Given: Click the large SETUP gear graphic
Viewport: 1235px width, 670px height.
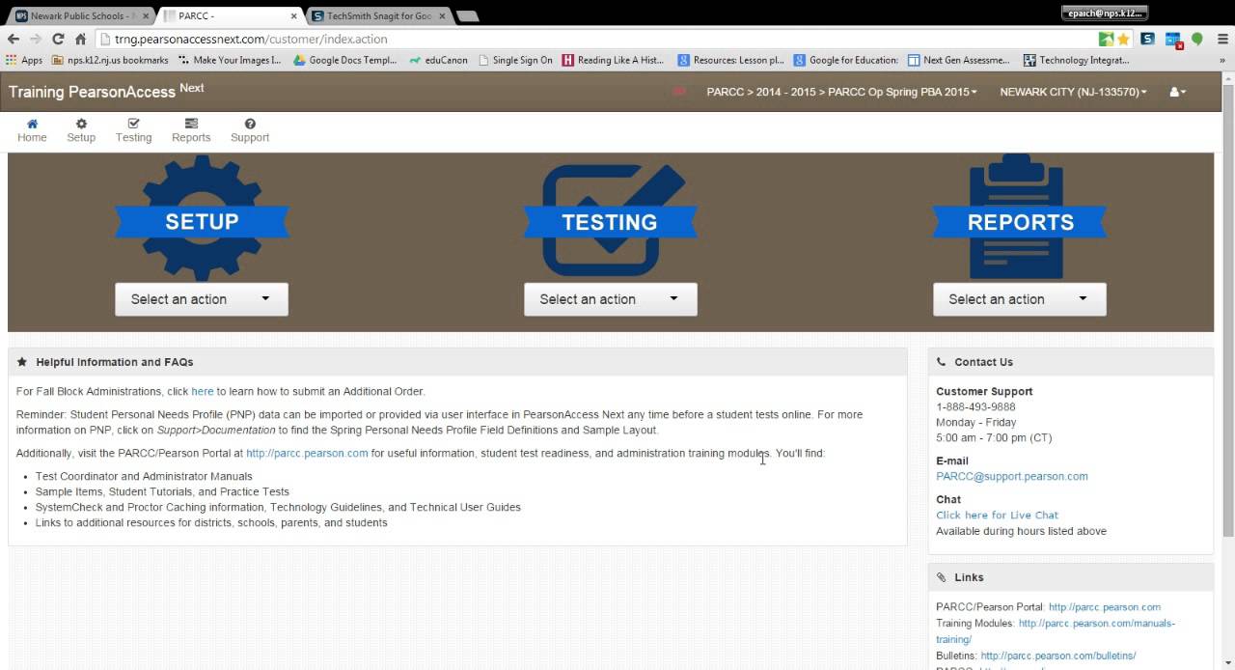Looking at the screenshot, I should coord(202,218).
